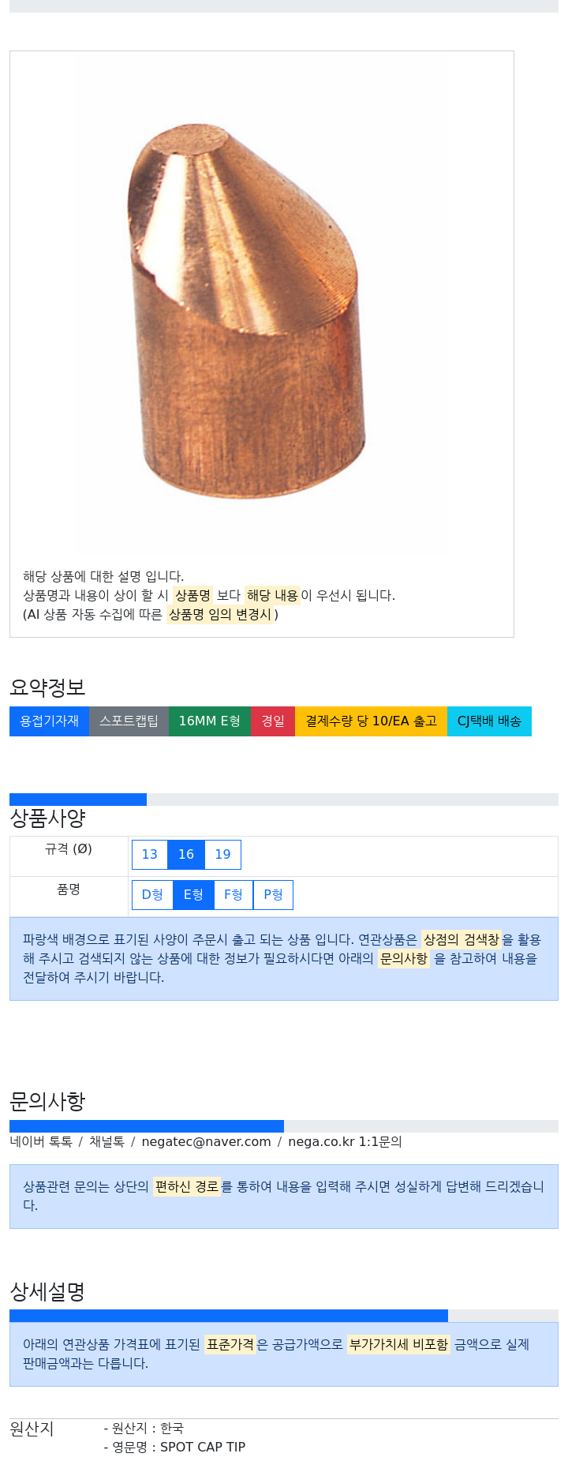Click the 경일 red brand tag
This screenshot has height=1457, width=568.
pos(273,721)
